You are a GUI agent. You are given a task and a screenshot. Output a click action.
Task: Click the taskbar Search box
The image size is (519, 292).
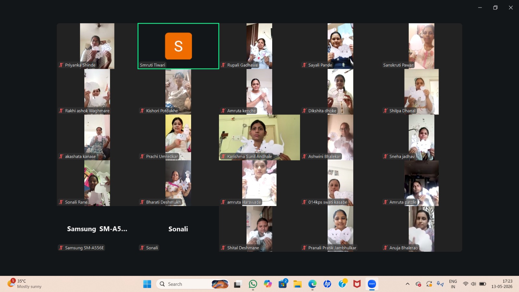(x=193, y=284)
